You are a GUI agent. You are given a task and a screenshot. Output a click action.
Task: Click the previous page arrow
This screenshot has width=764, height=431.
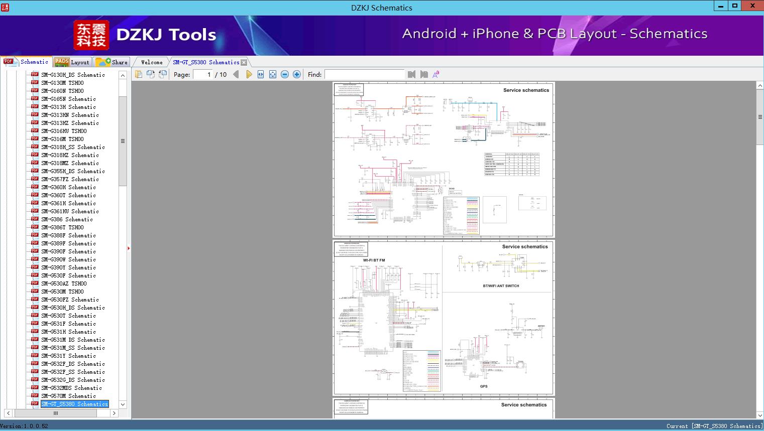[236, 74]
